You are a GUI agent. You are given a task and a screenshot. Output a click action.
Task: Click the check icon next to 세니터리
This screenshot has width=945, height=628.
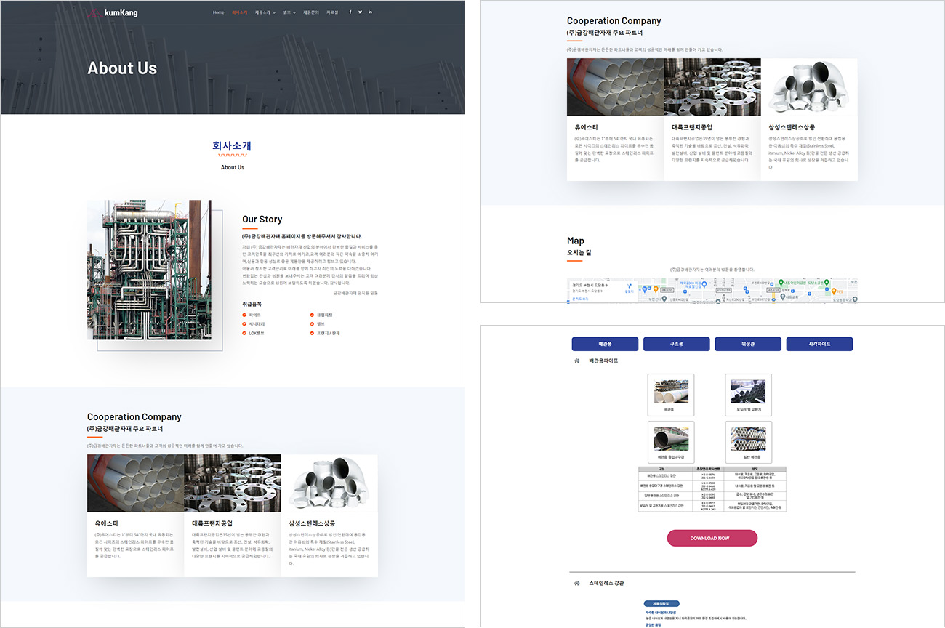coord(244,324)
